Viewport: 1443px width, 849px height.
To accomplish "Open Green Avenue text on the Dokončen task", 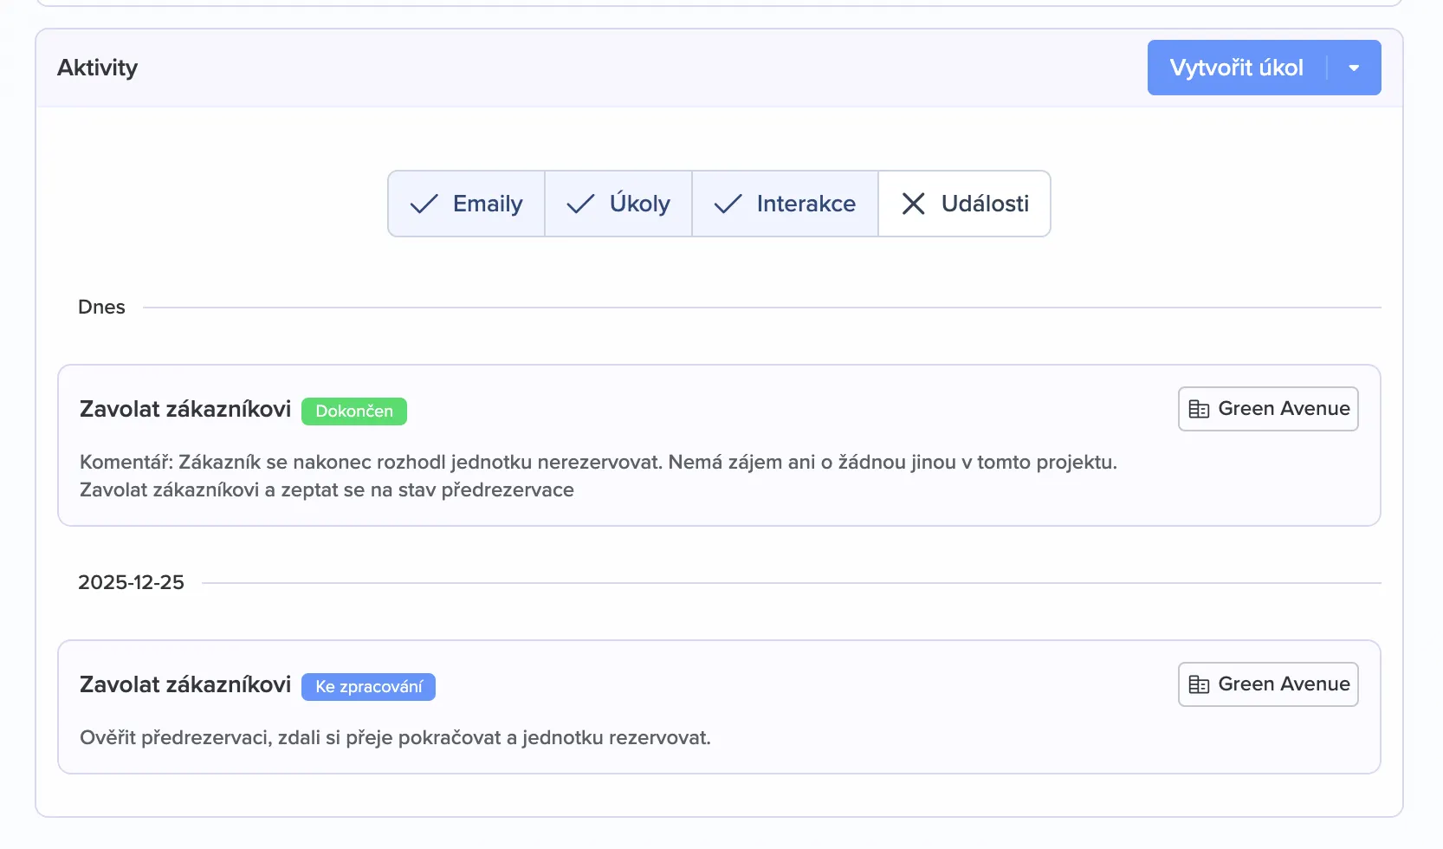I will [1284, 409].
